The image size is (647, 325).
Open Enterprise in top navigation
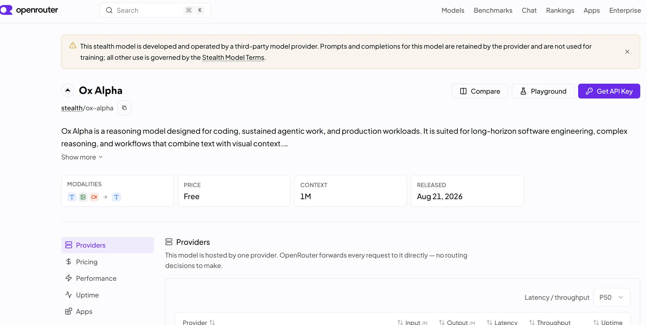(x=625, y=10)
